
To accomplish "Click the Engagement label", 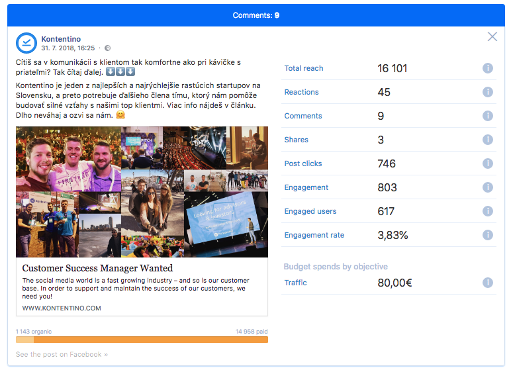I will [306, 187].
